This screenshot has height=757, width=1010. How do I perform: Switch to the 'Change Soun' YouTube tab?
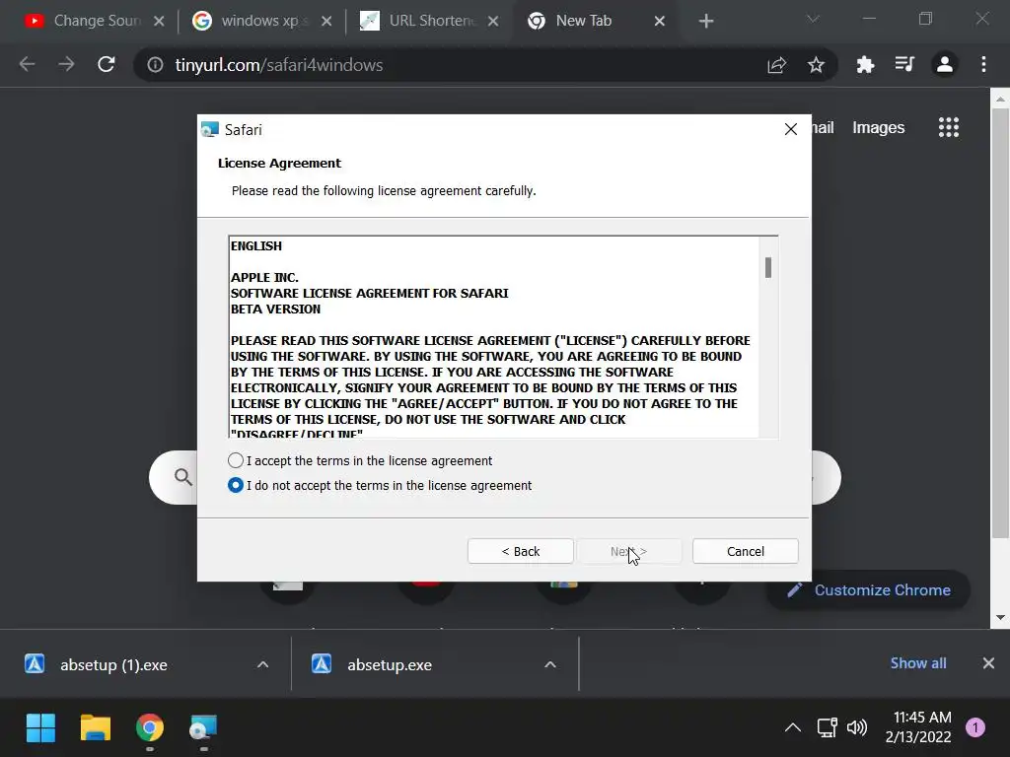[95, 22]
